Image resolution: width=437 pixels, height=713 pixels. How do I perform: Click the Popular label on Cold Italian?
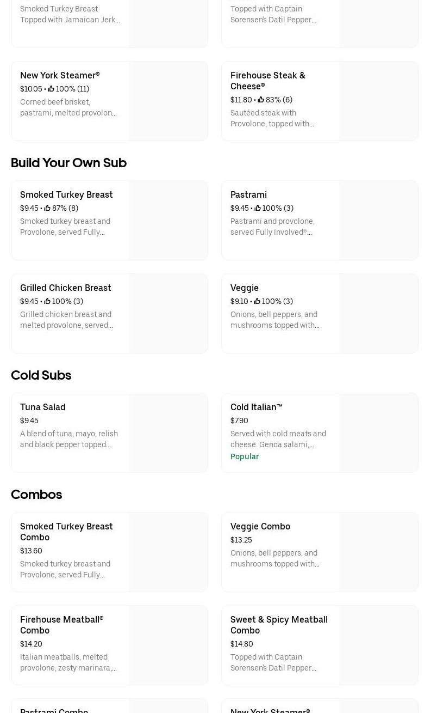coord(244,456)
